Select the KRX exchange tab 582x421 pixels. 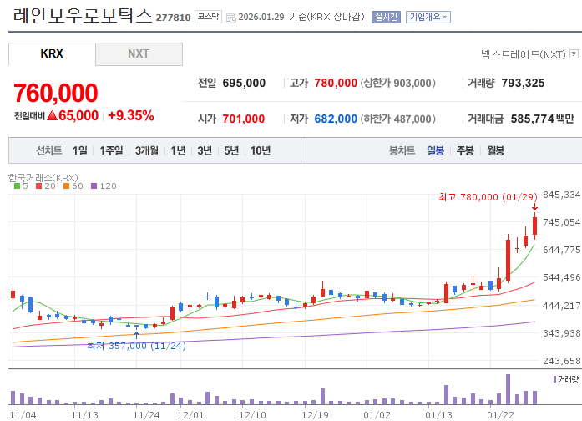tap(52, 53)
